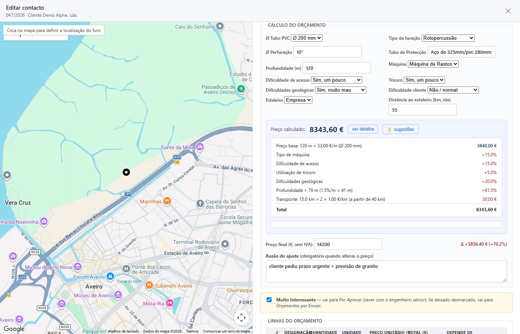Screen dimensions: 520x334
Task: Open the Forum Aveiro shopping marker
Action: coord(110,276)
